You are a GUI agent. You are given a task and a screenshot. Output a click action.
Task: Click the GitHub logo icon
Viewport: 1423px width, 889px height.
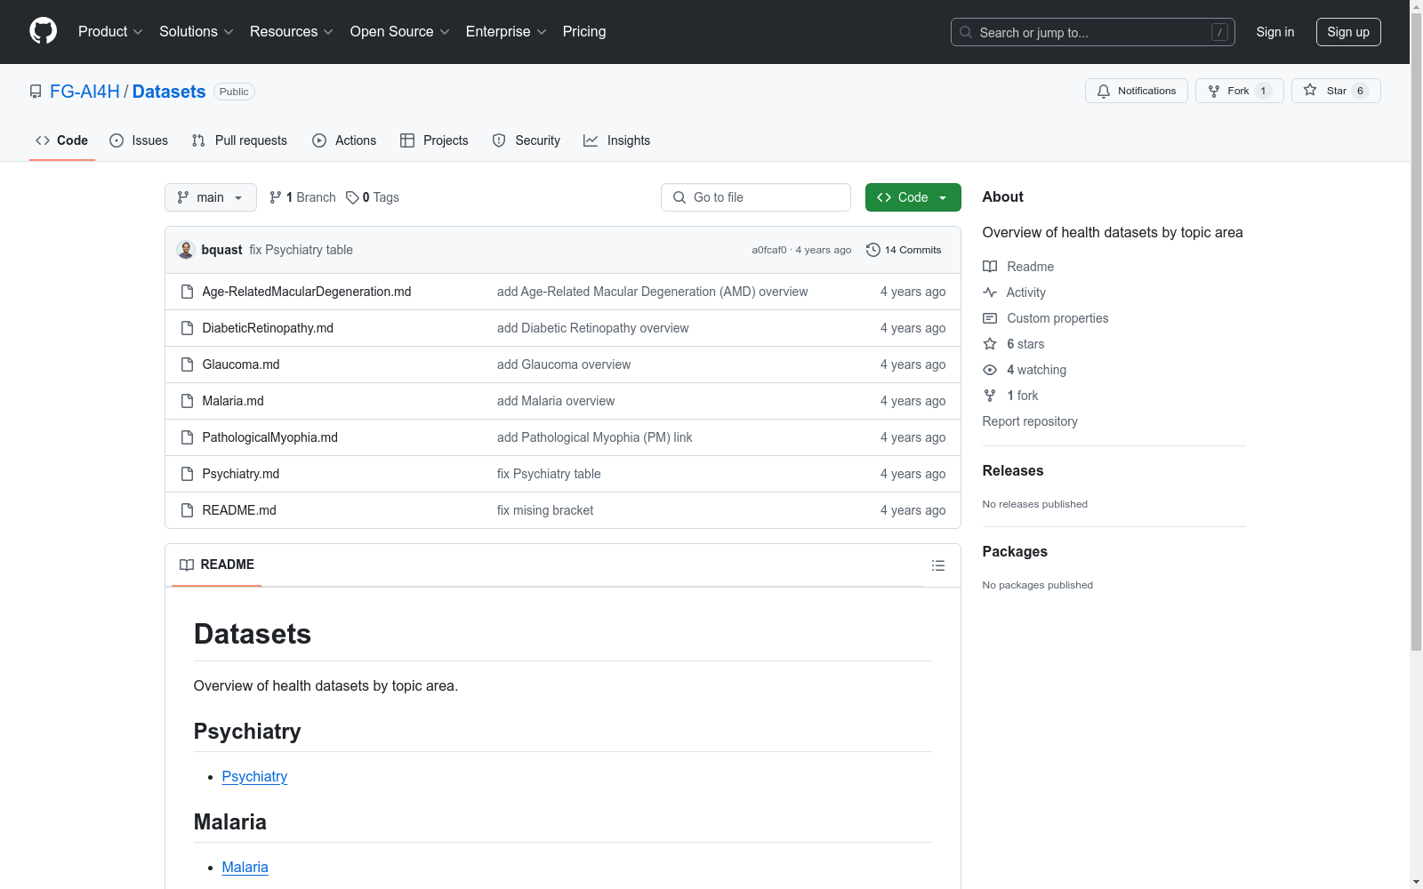point(43,31)
